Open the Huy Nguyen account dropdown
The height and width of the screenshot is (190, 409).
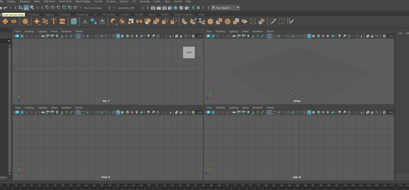[x=225, y=8]
